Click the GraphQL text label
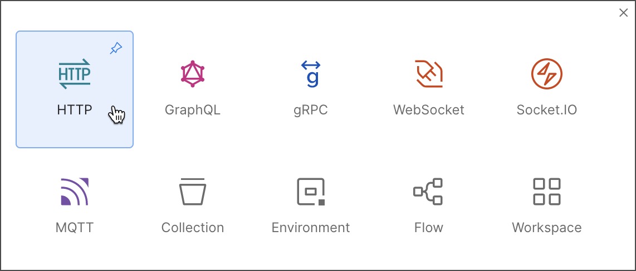The height and width of the screenshot is (271, 636). pyautogui.click(x=193, y=110)
